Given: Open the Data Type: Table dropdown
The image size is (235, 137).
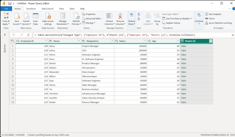Looking at the screenshot, I should (x=170, y=14).
